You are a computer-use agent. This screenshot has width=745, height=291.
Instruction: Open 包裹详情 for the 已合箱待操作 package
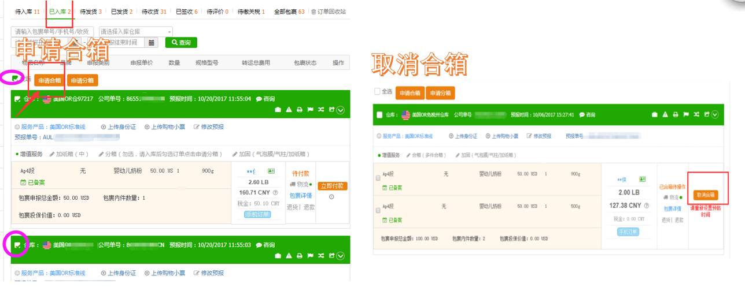pos(671,208)
